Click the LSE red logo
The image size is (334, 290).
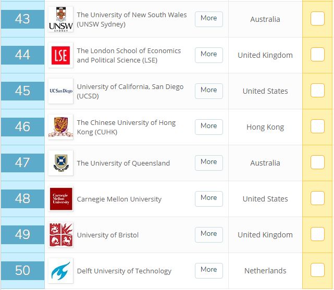[x=60, y=55]
